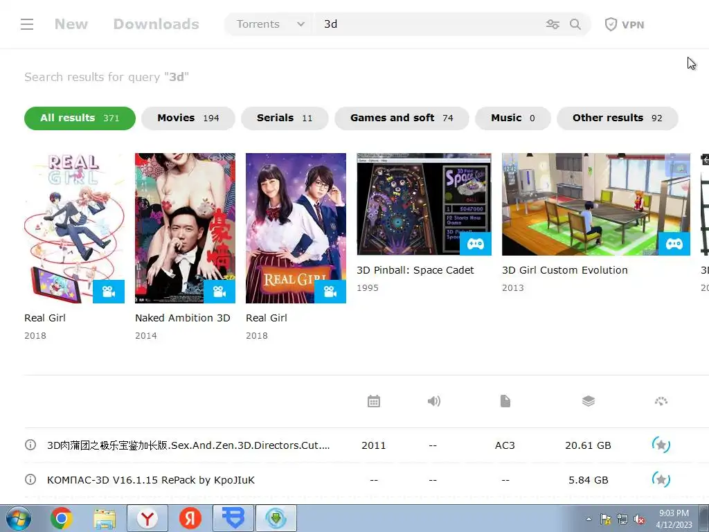Image resolution: width=709 pixels, height=532 pixels.
Task: Click the network tray icon
Action: coord(622,520)
